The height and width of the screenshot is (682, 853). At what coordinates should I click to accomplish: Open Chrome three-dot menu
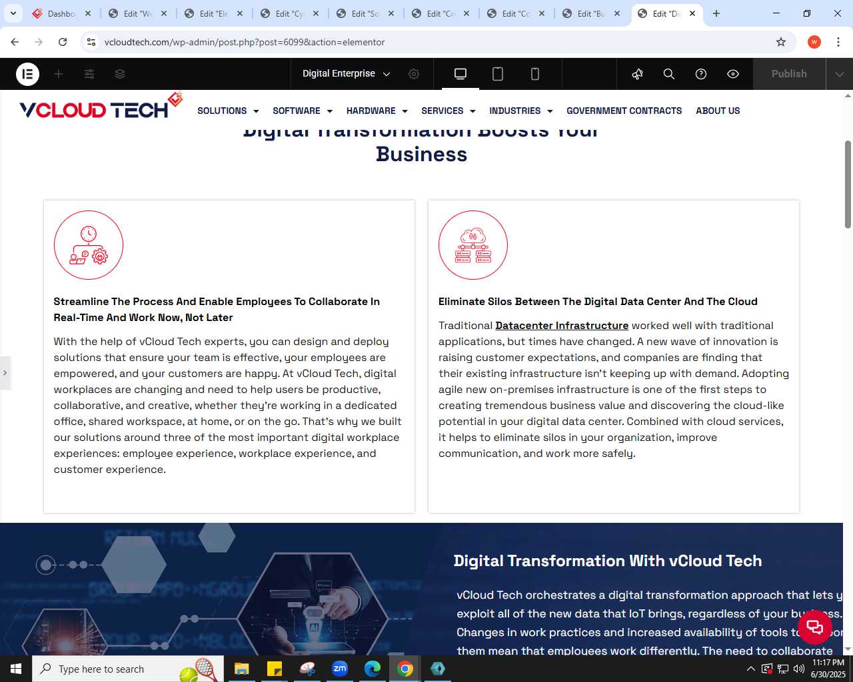pos(838,42)
